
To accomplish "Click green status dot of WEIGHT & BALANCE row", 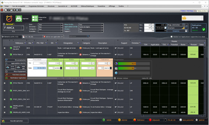I will [x=11, y=48].
